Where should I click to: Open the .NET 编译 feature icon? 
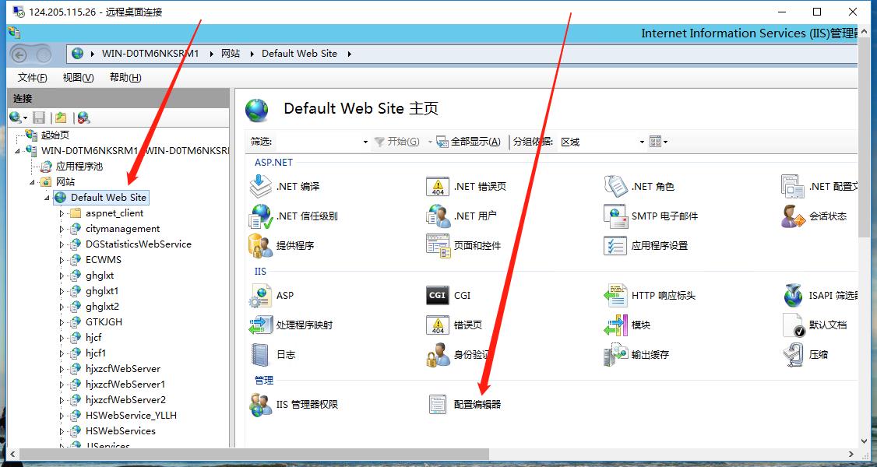[261, 186]
